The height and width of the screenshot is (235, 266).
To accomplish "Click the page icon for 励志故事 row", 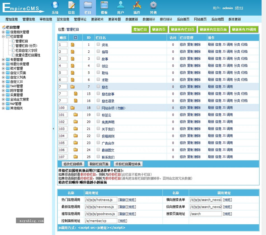I will 76,94.
